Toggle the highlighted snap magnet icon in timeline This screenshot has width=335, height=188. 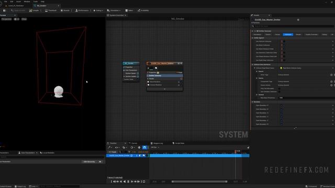point(144,147)
